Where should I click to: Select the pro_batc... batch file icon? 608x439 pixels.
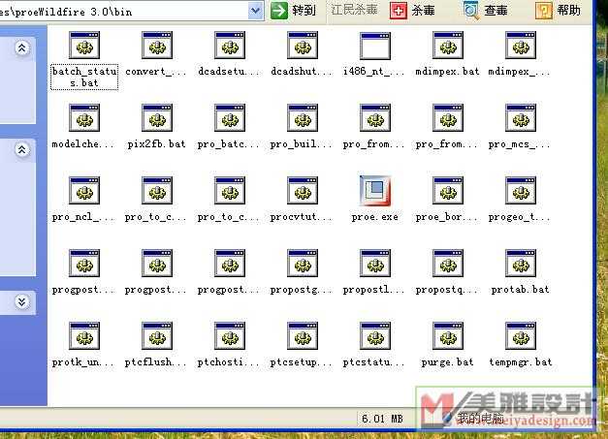point(230,118)
